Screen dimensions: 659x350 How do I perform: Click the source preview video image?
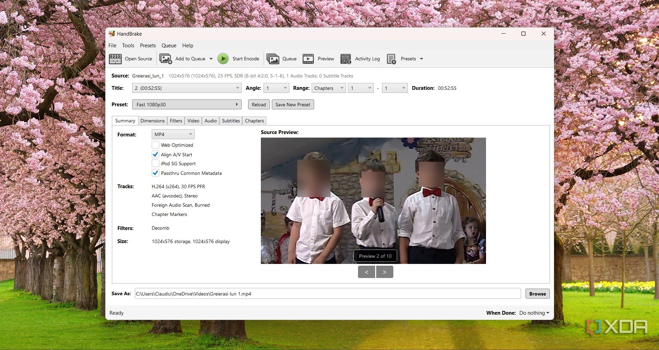pos(373,201)
